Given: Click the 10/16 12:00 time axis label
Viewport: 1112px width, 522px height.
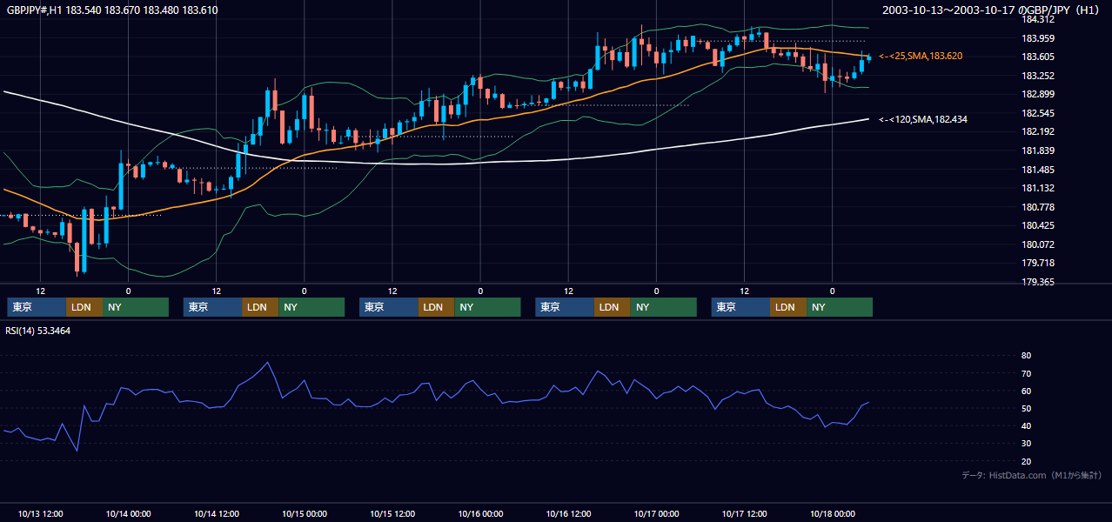Looking at the screenshot, I should pyautogui.click(x=568, y=513).
